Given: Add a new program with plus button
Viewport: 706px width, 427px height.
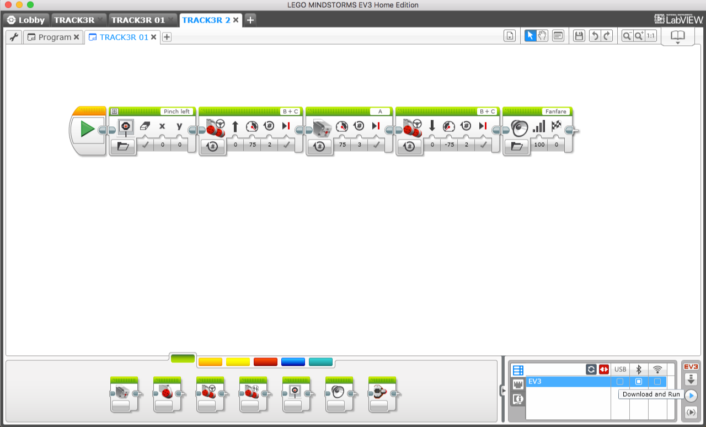Looking at the screenshot, I should point(167,37).
